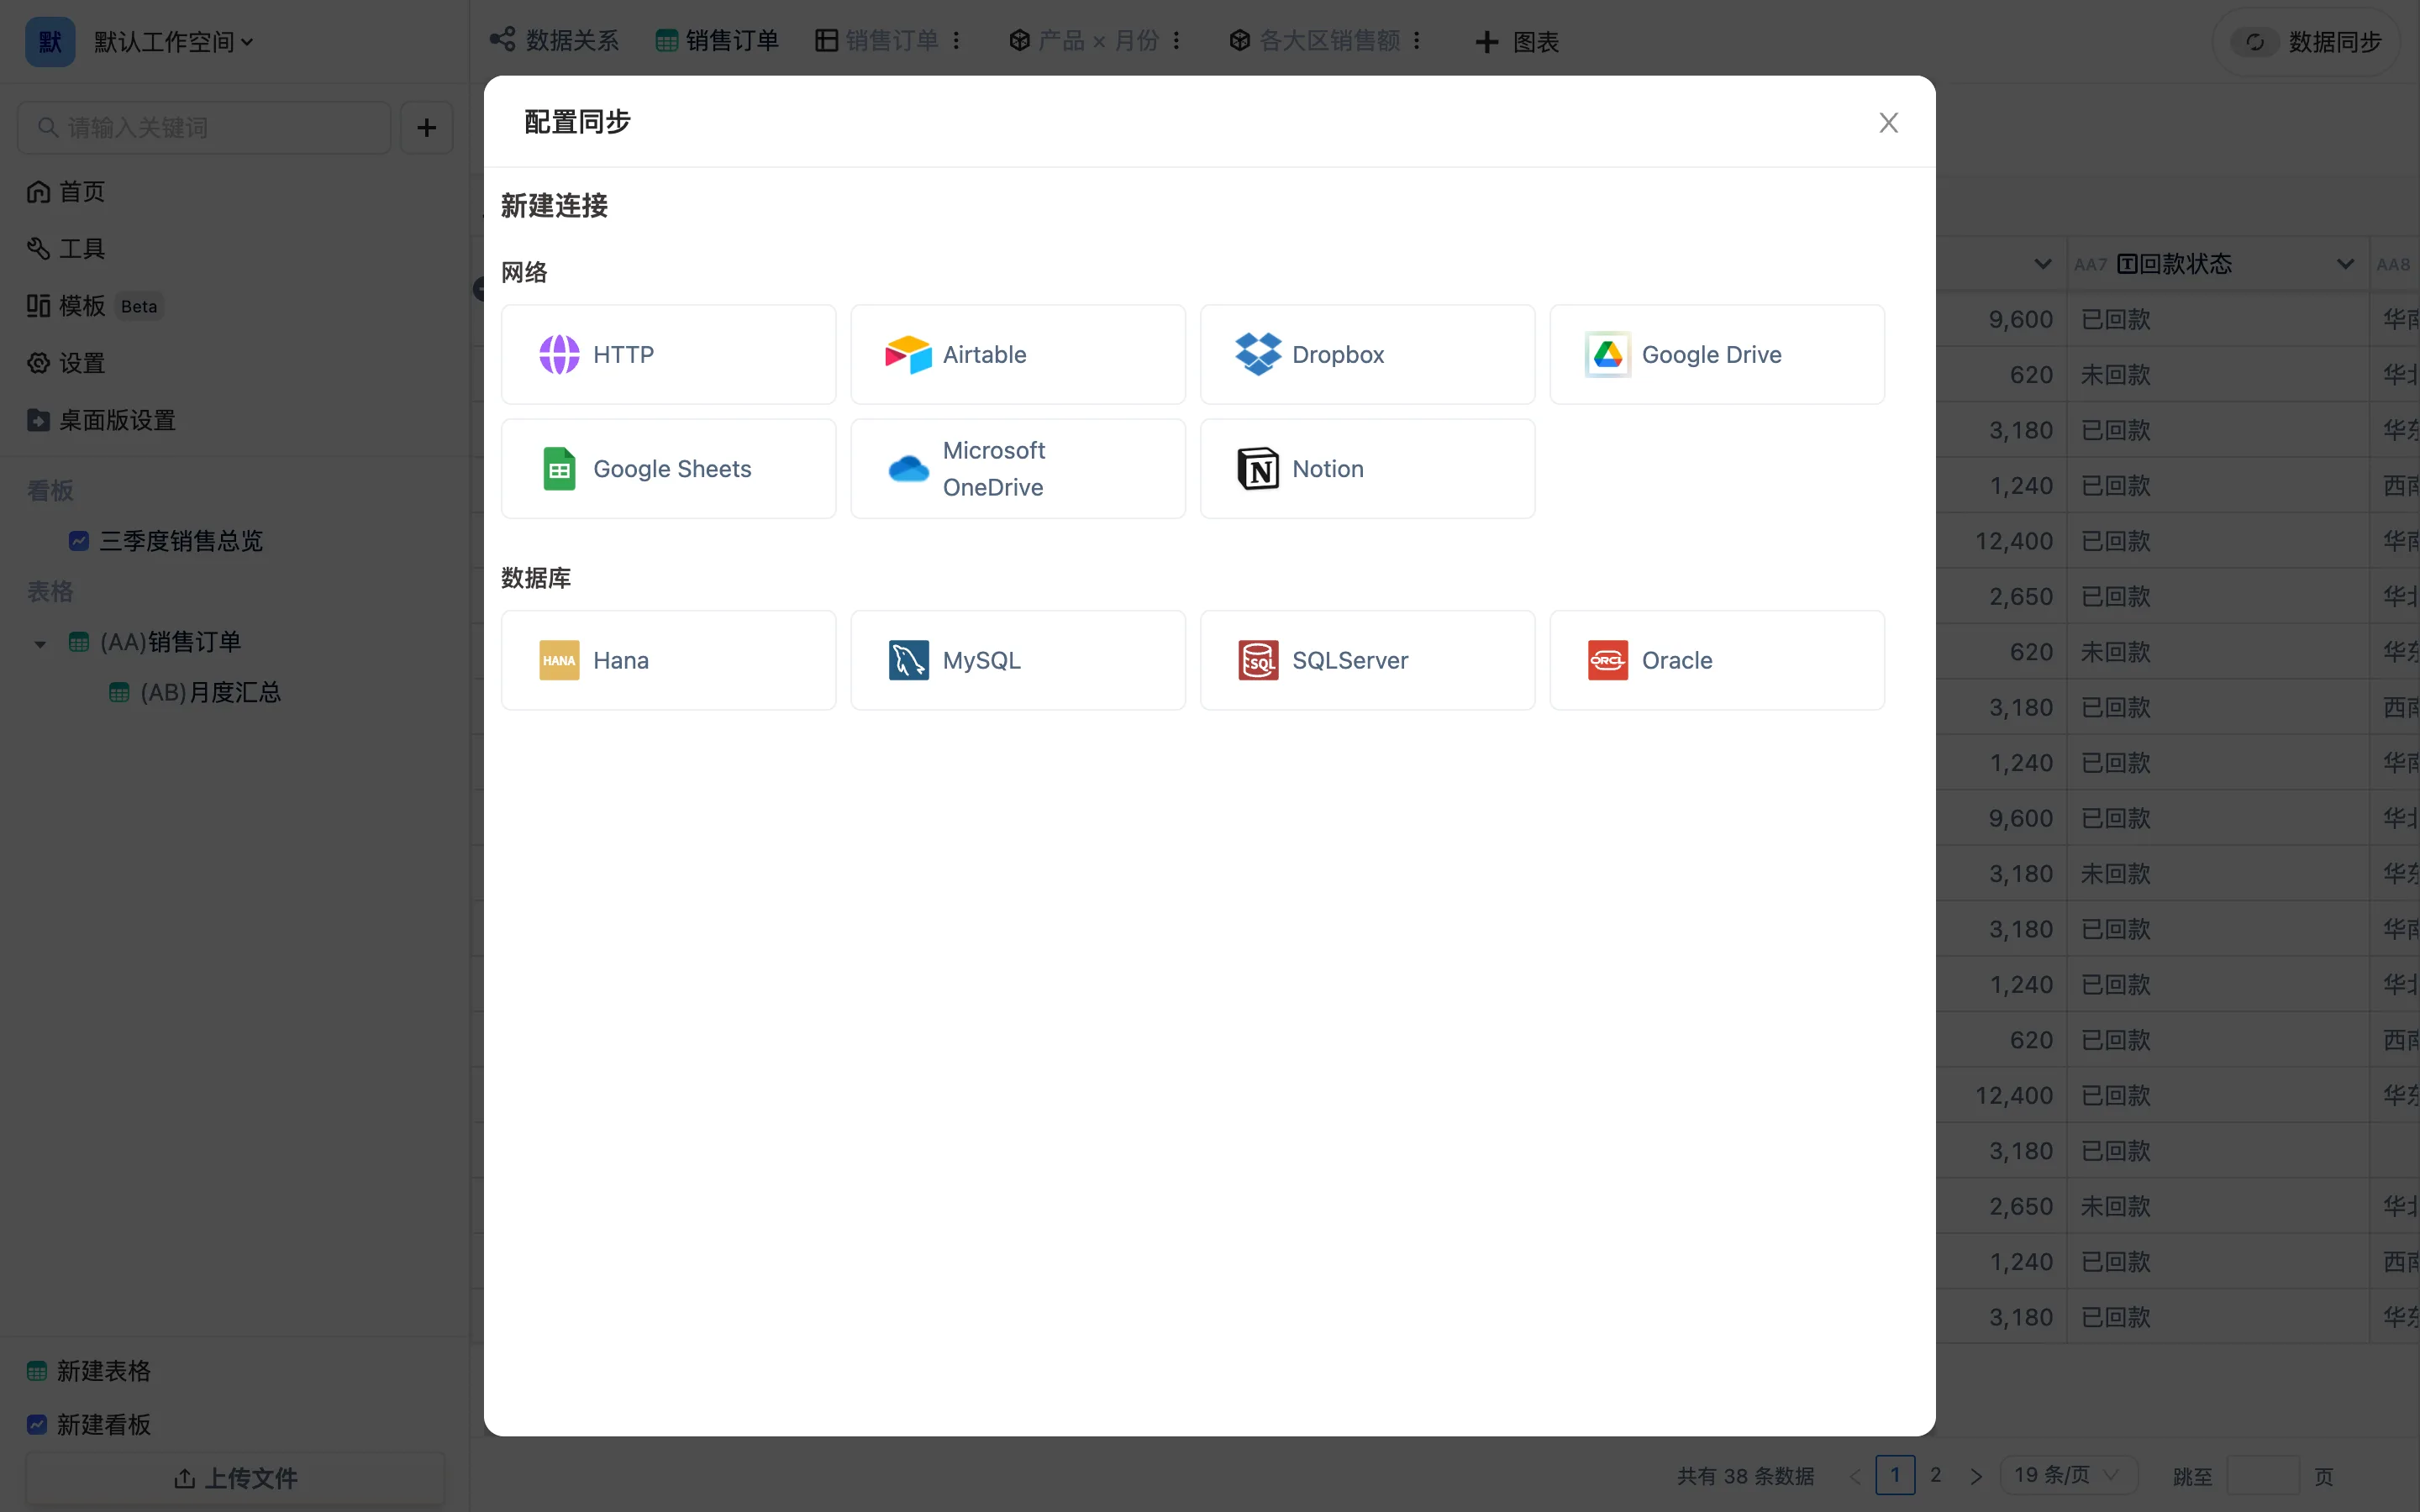The width and height of the screenshot is (2420, 1512).
Task: Select page 1 in pagination
Action: pyautogui.click(x=1895, y=1475)
